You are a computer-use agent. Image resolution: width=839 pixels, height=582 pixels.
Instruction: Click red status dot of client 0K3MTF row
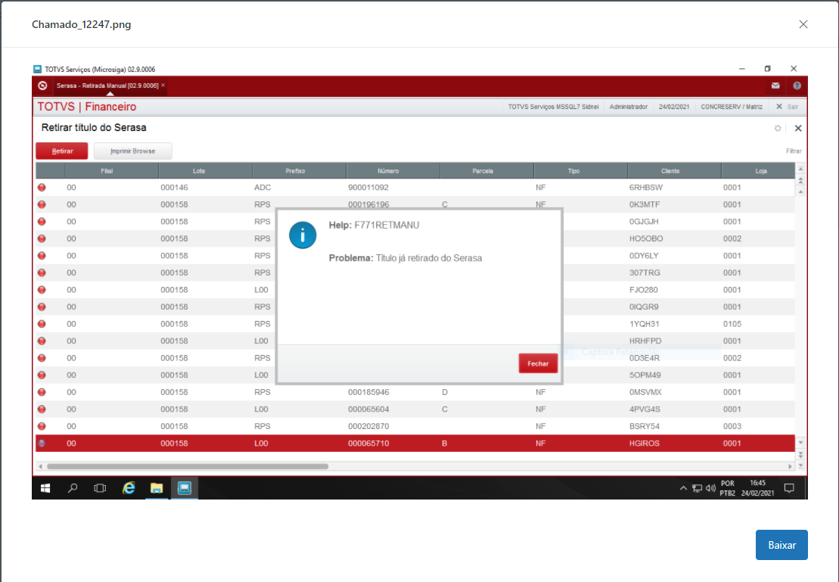click(42, 204)
